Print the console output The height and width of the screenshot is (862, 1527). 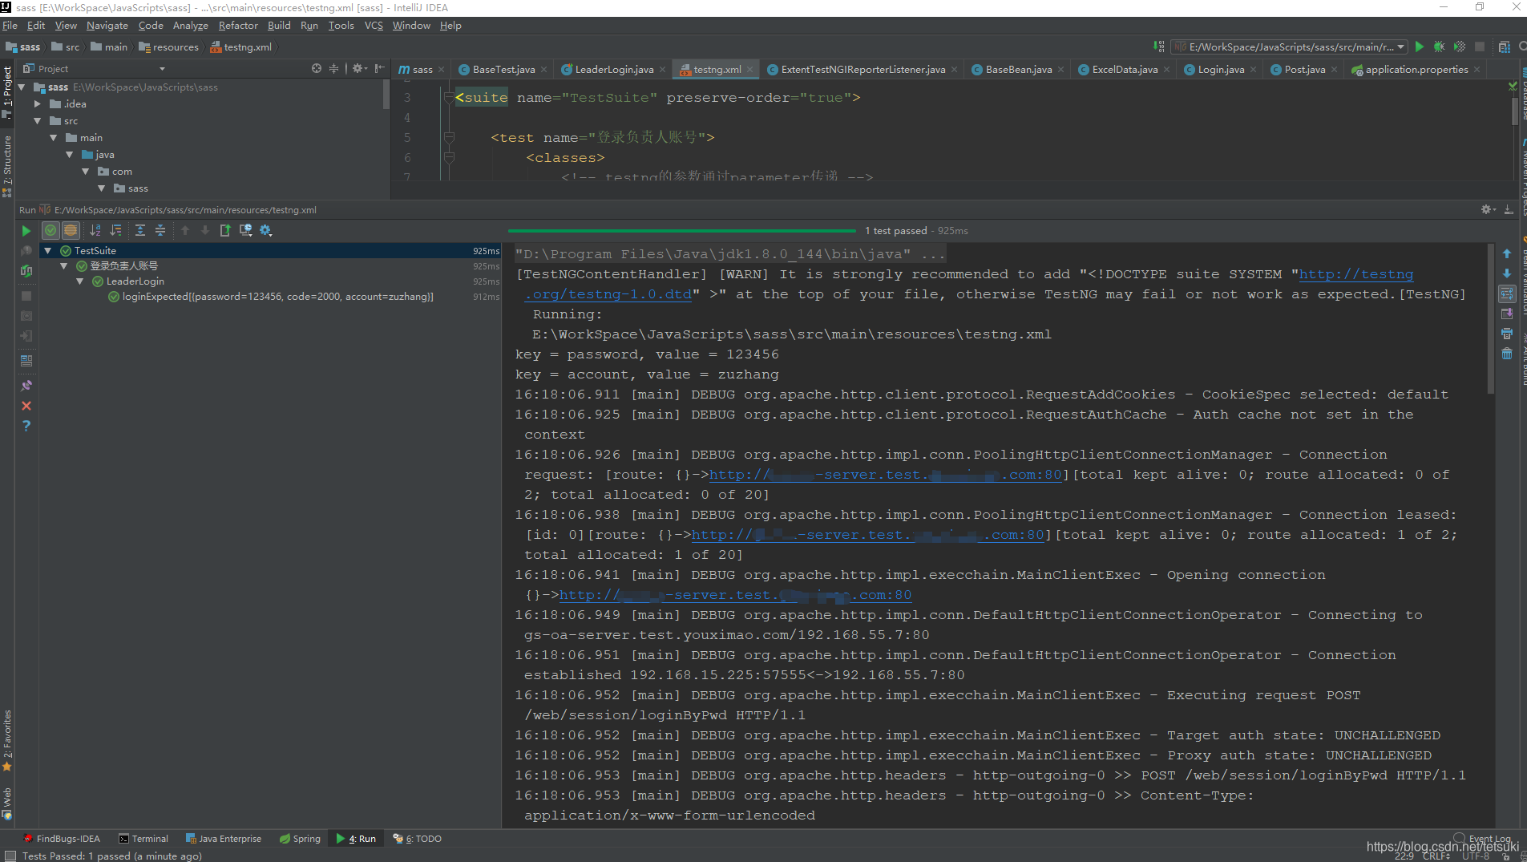1507,334
